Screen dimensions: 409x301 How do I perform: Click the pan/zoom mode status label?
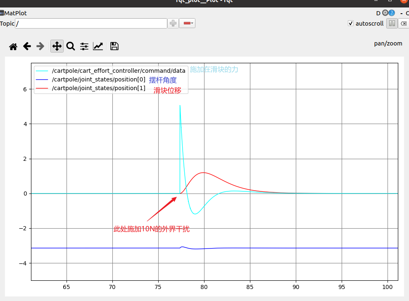(388, 43)
